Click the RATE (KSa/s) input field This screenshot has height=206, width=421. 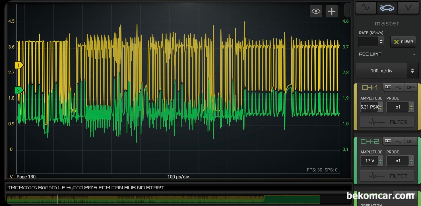pyautogui.click(x=369, y=42)
